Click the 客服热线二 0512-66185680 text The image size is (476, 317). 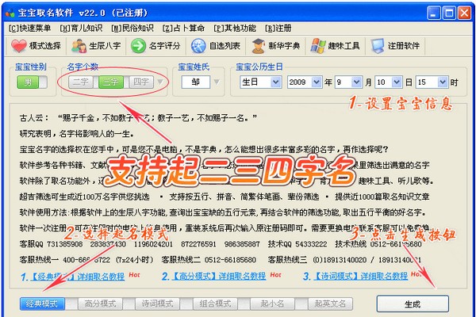point(209,260)
